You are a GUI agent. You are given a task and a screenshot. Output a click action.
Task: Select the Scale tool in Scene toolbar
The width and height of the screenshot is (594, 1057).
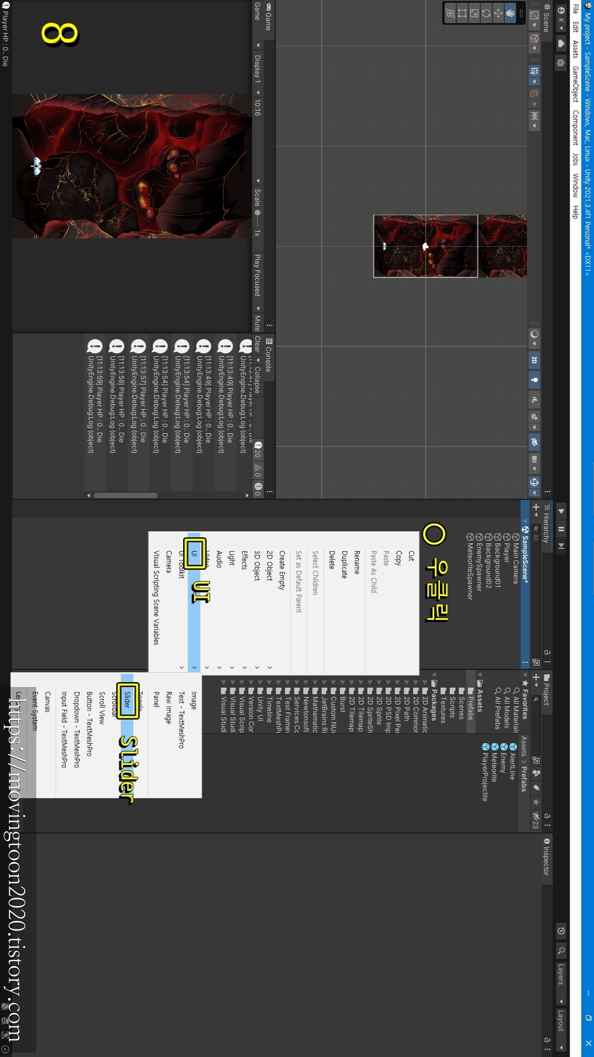point(474,13)
